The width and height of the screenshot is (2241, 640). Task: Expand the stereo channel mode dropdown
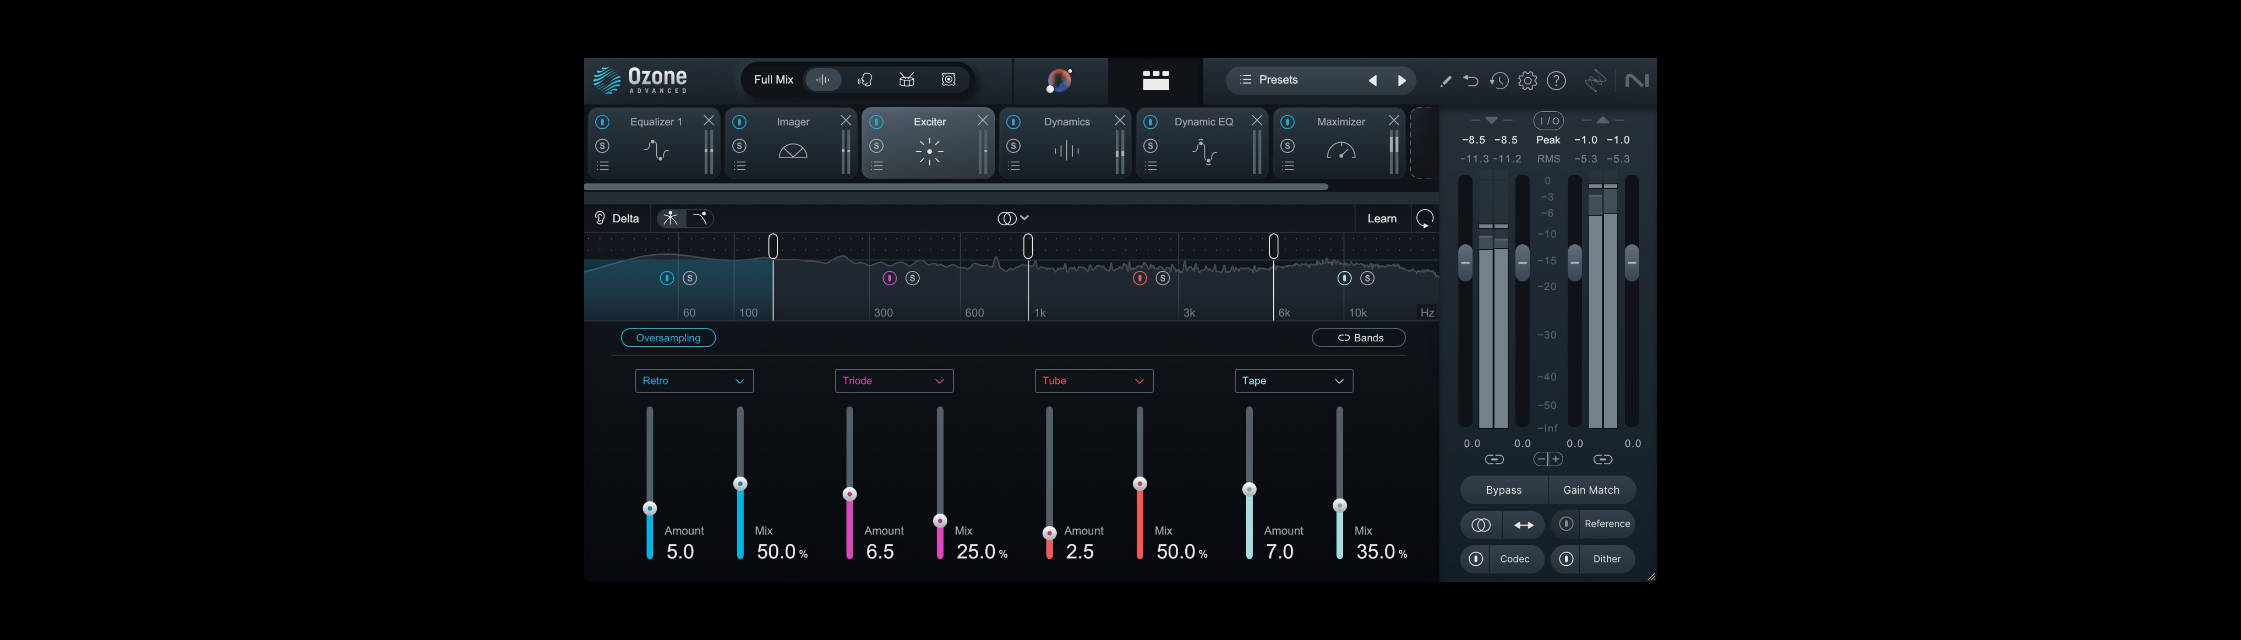point(1014,218)
